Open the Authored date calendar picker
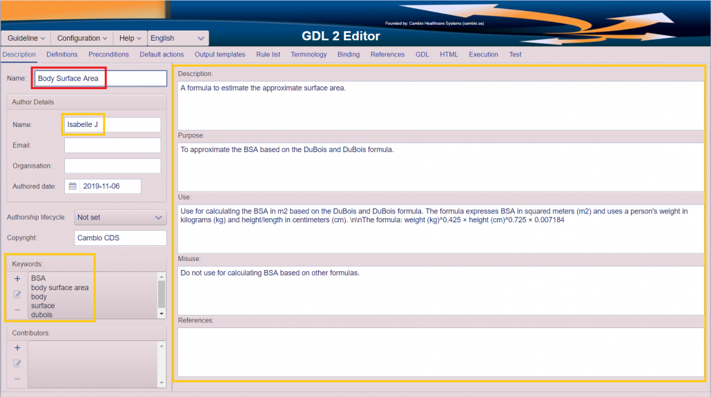Viewport: 711px width, 397px height. point(72,186)
